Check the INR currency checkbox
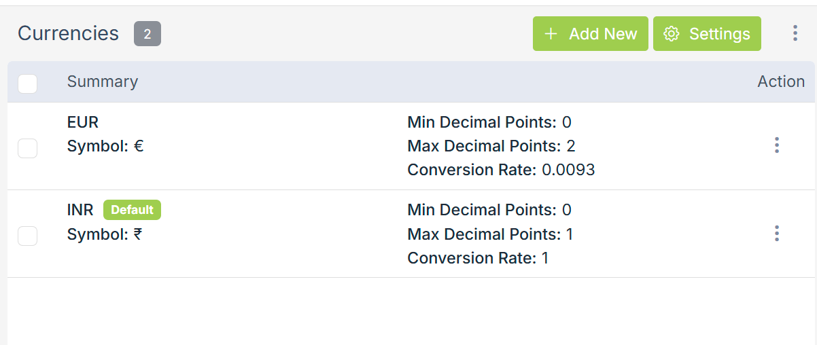Screen dimensions: 817x345 coord(27,236)
